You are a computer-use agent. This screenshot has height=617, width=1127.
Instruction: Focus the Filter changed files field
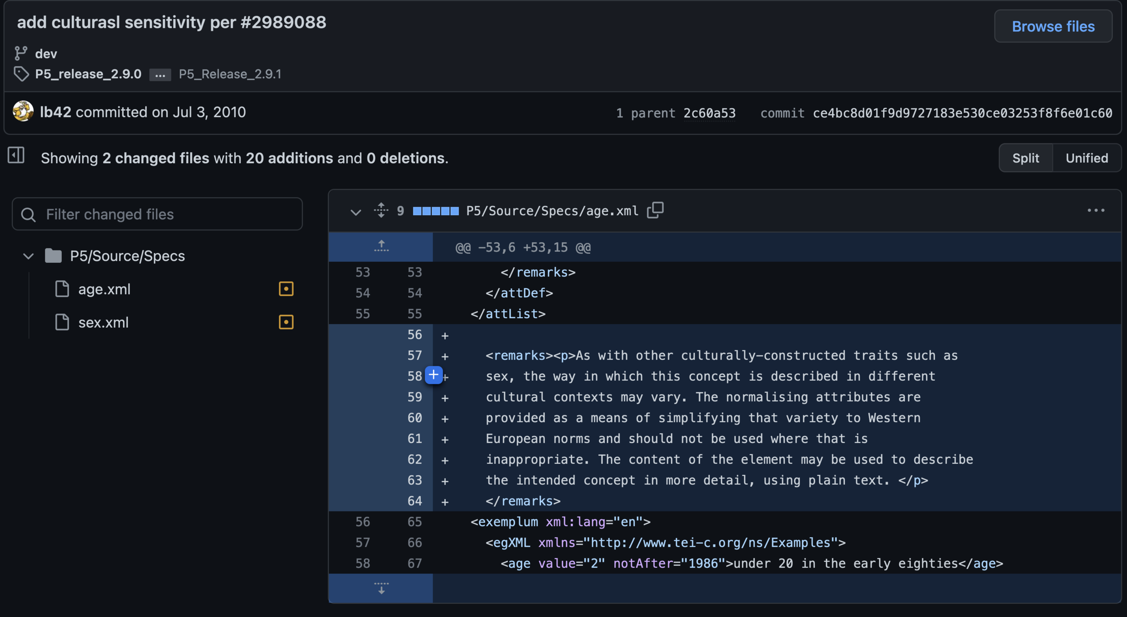tap(157, 214)
